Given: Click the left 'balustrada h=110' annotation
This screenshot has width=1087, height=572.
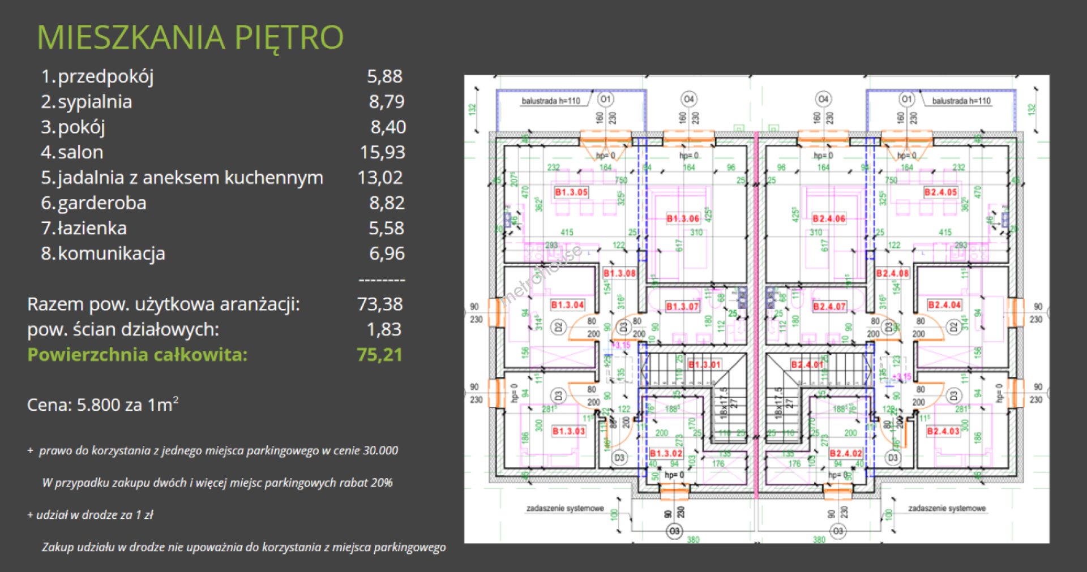Looking at the screenshot, I should (x=550, y=101).
